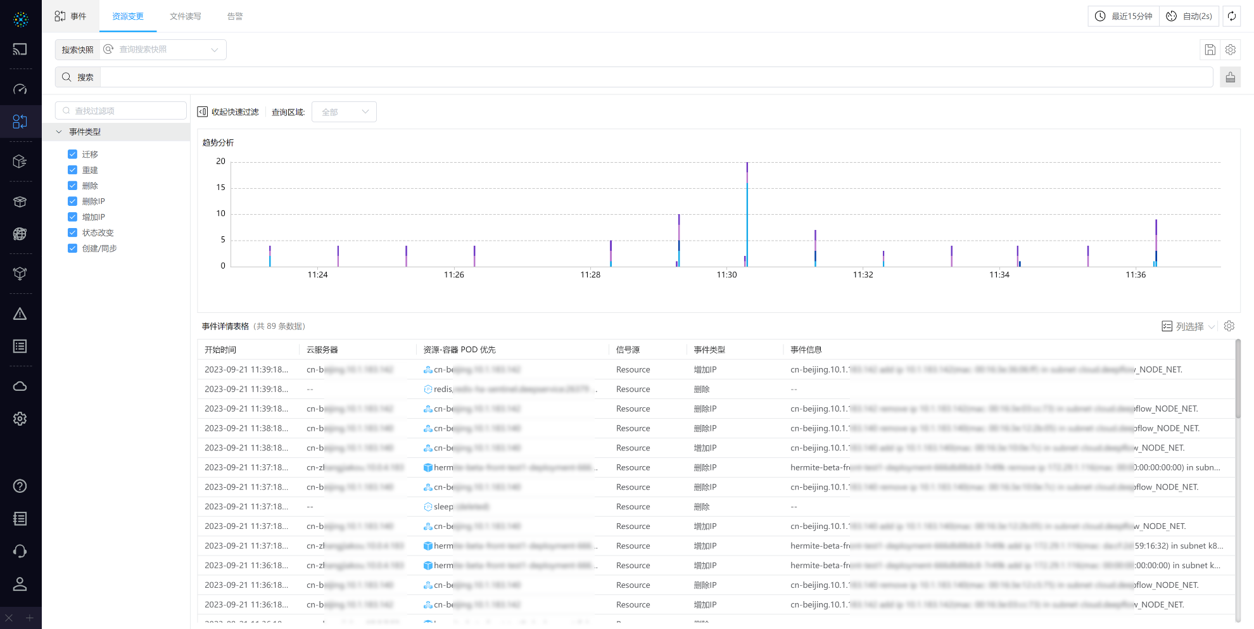Click the save snapshot icon
The image size is (1254, 629).
coord(1210,49)
